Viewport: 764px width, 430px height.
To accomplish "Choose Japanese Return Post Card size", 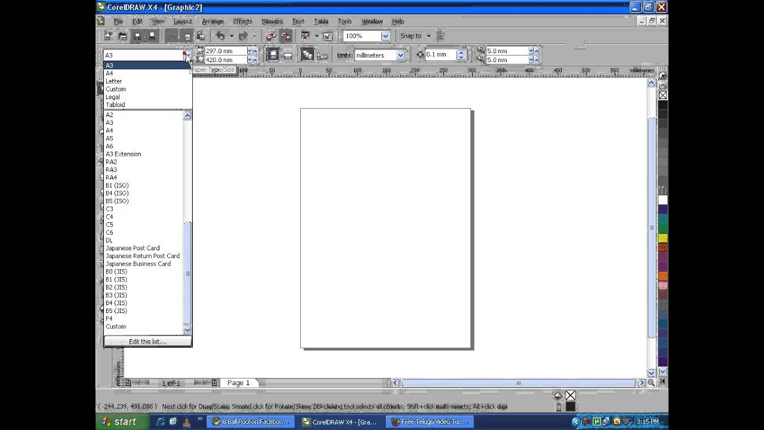I will pos(143,256).
